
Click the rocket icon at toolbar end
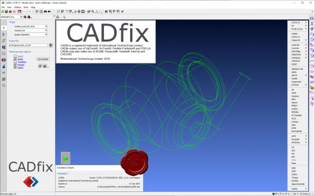coord(122,12)
